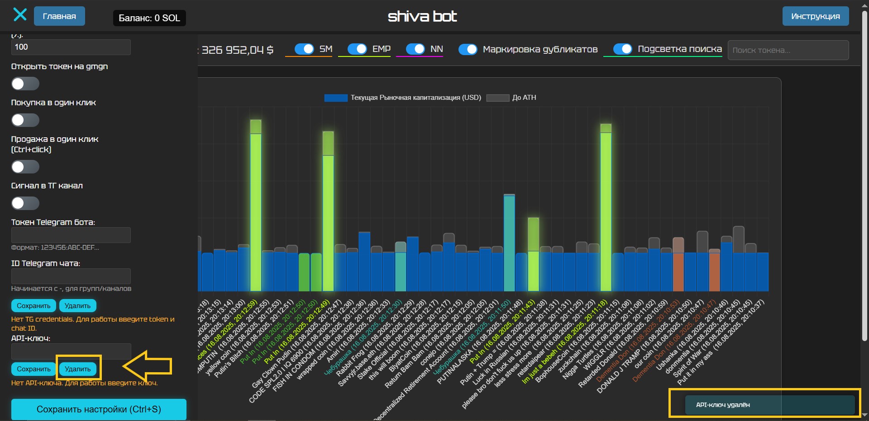Image resolution: width=869 pixels, height=421 pixels.
Task: Click the blue Текущая Рыночная капитализация legend swatch
Action: pyautogui.click(x=335, y=98)
